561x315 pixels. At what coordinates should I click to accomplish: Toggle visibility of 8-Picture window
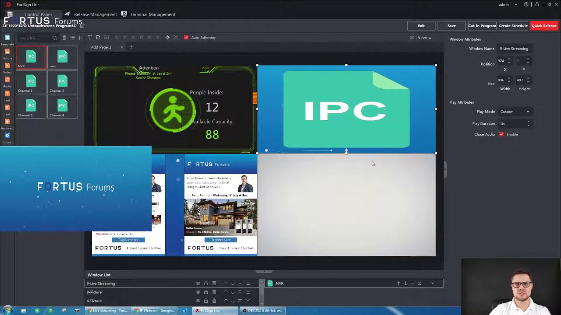[x=198, y=292]
